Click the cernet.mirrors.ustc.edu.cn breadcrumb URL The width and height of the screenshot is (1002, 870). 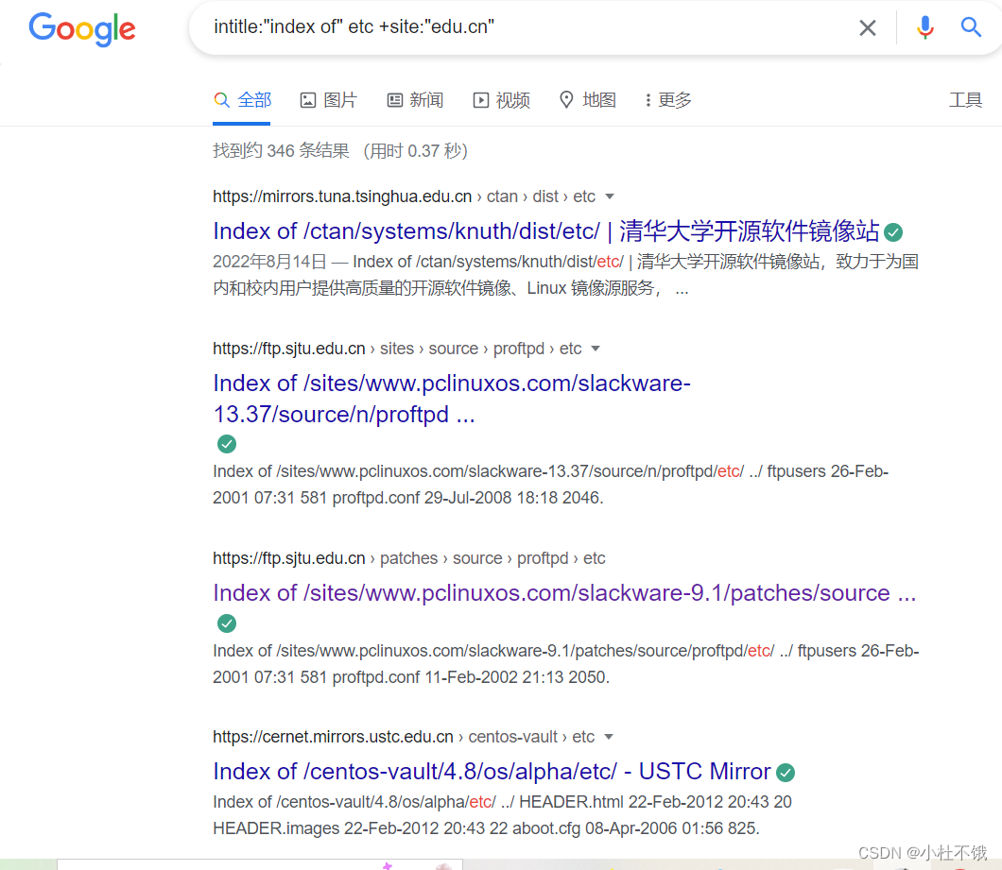(404, 737)
